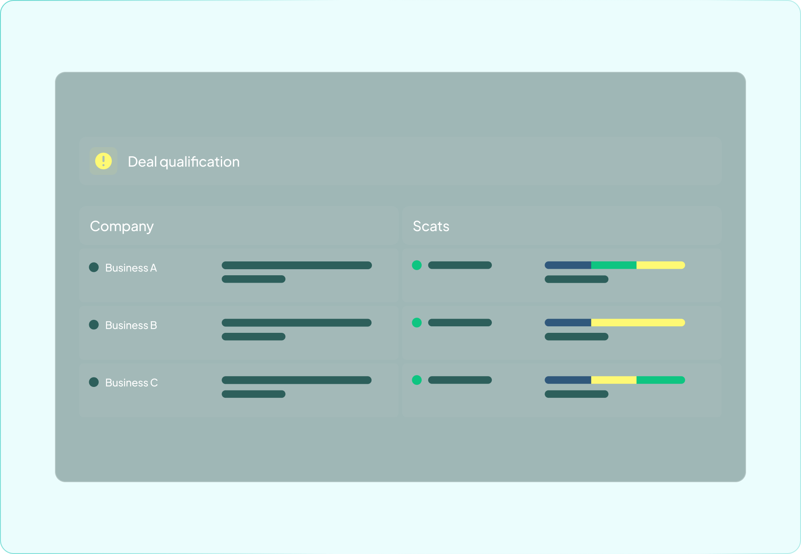Click the green status dot in Business A row

pos(417,265)
